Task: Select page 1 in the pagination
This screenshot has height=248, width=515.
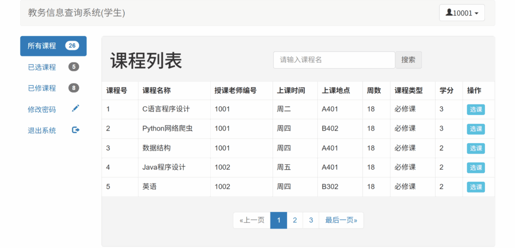Action: tap(279, 220)
